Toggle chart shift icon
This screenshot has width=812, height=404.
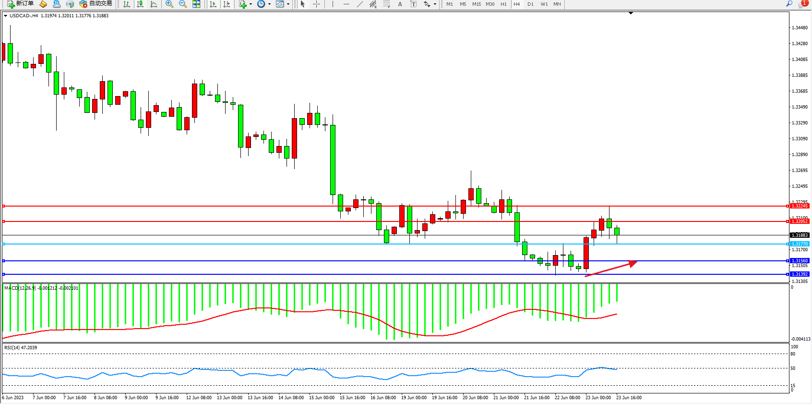pyautogui.click(x=227, y=4)
